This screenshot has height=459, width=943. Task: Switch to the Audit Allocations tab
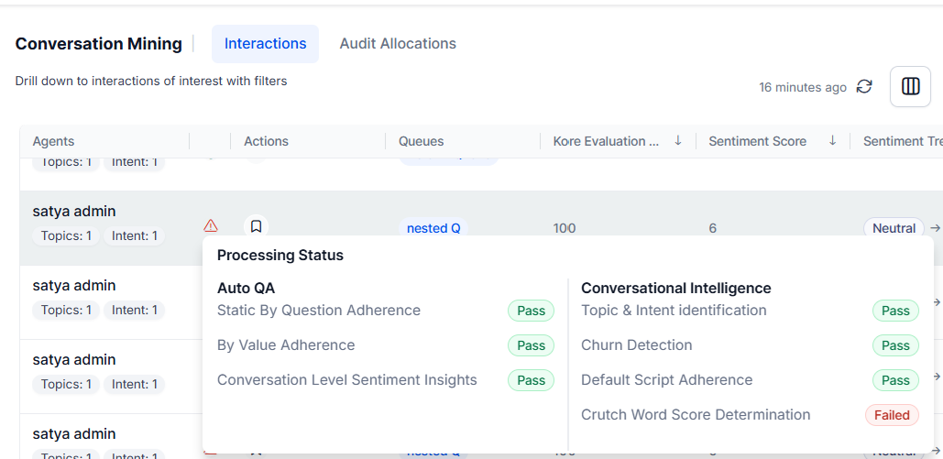(398, 44)
